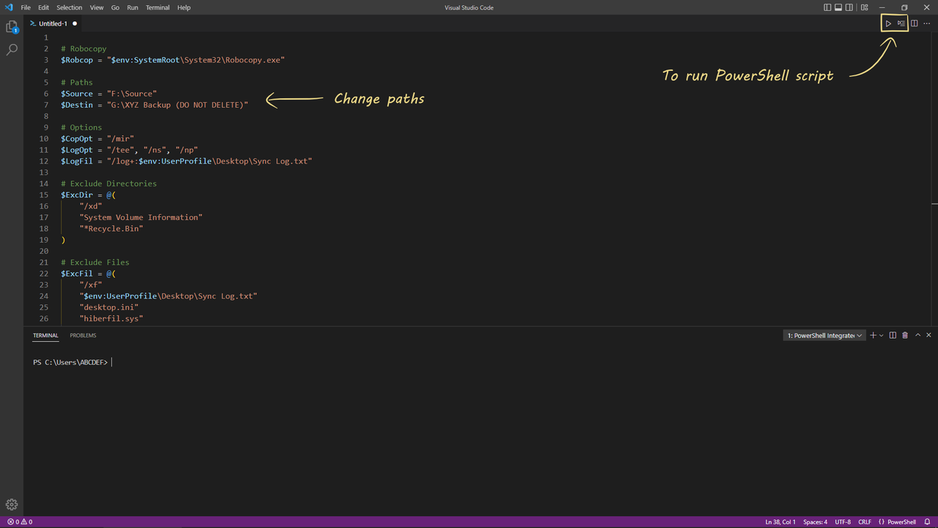The image size is (938, 528).
Task: Split the terminal pane
Action: point(893,335)
